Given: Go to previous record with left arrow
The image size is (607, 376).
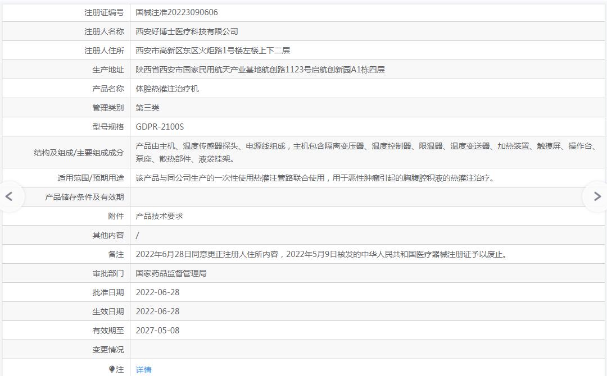Looking at the screenshot, I should [x=10, y=196].
